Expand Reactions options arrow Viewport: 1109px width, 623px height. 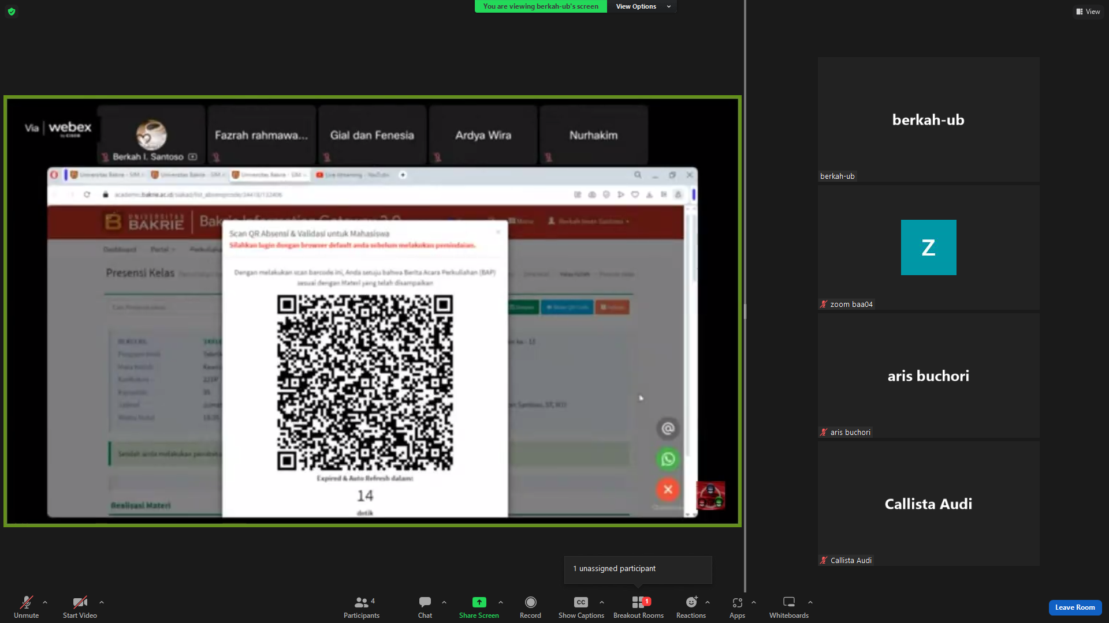click(708, 602)
